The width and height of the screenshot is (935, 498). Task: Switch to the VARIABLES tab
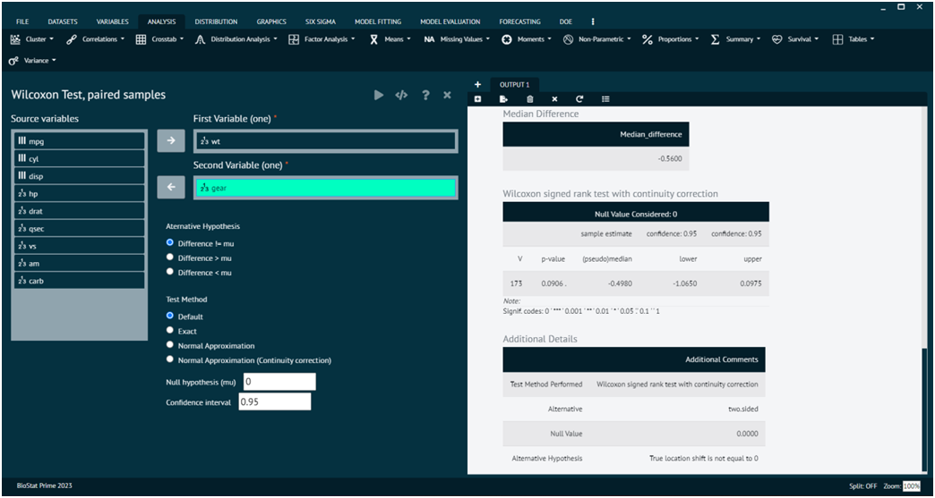click(112, 22)
